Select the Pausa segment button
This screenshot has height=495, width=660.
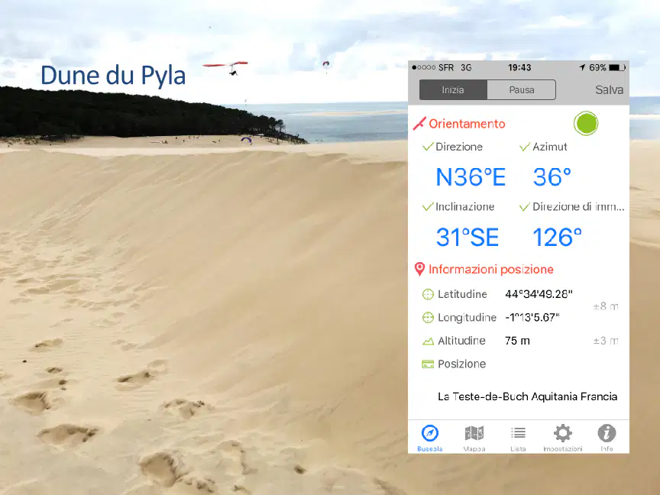point(522,89)
